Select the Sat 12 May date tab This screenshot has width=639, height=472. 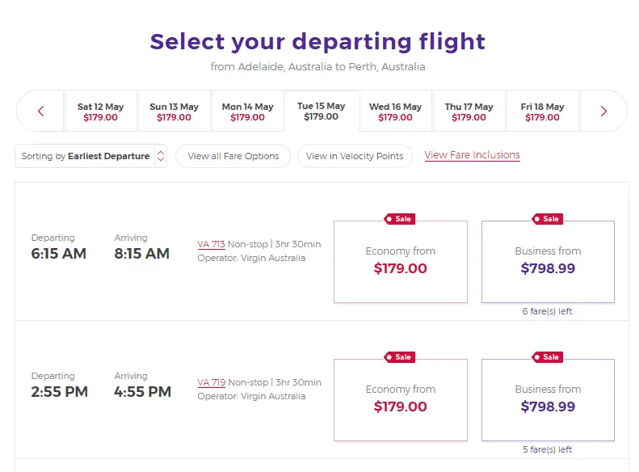click(101, 112)
